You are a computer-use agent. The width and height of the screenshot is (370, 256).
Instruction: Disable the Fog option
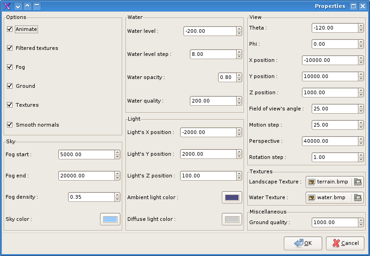click(10, 67)
